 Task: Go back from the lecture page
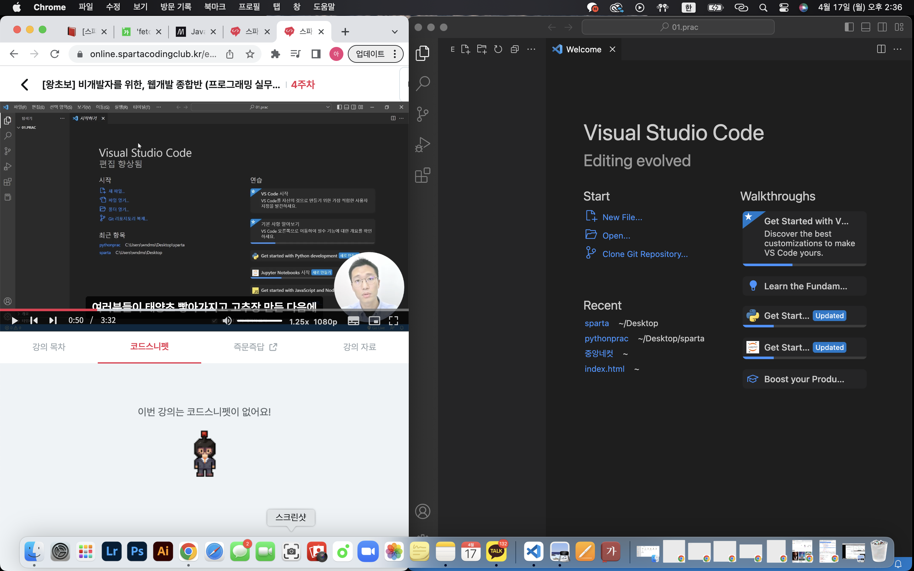(x=25, y=85)
